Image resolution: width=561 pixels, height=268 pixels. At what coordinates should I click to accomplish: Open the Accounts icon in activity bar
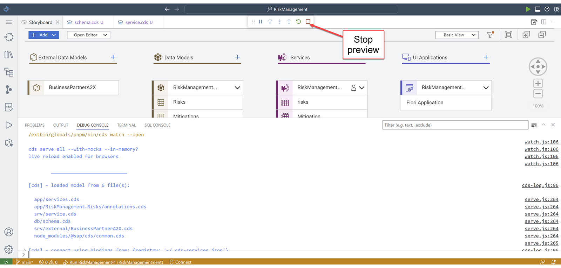point(9,232)
